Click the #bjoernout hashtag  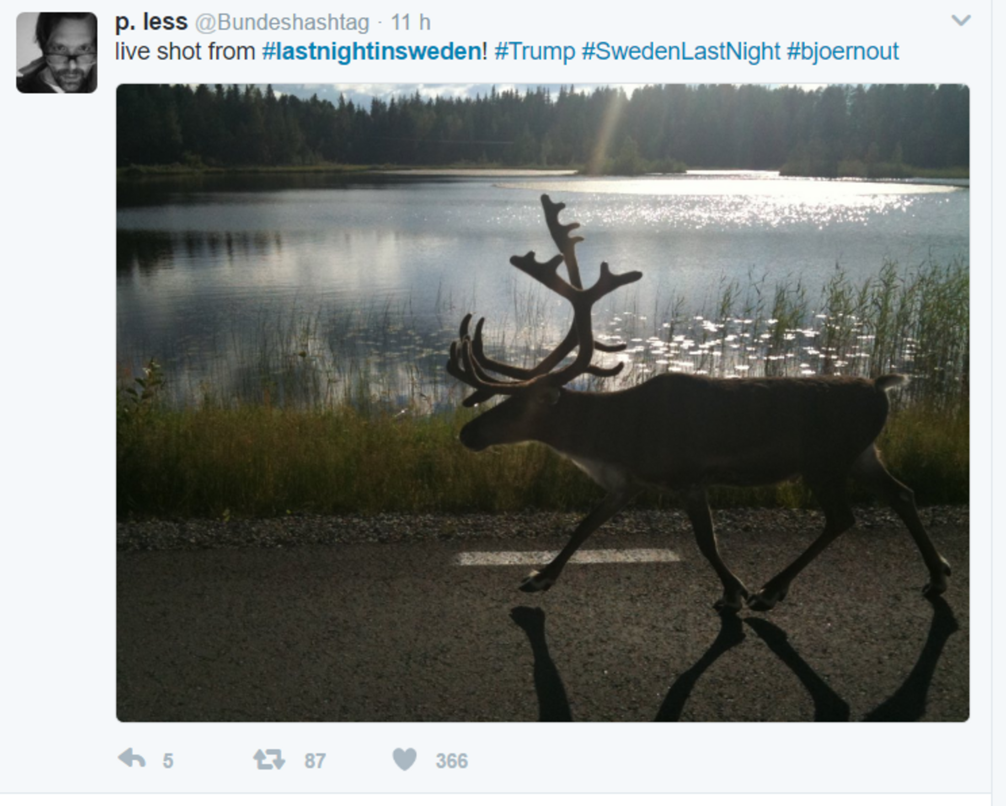click(843, 51)
